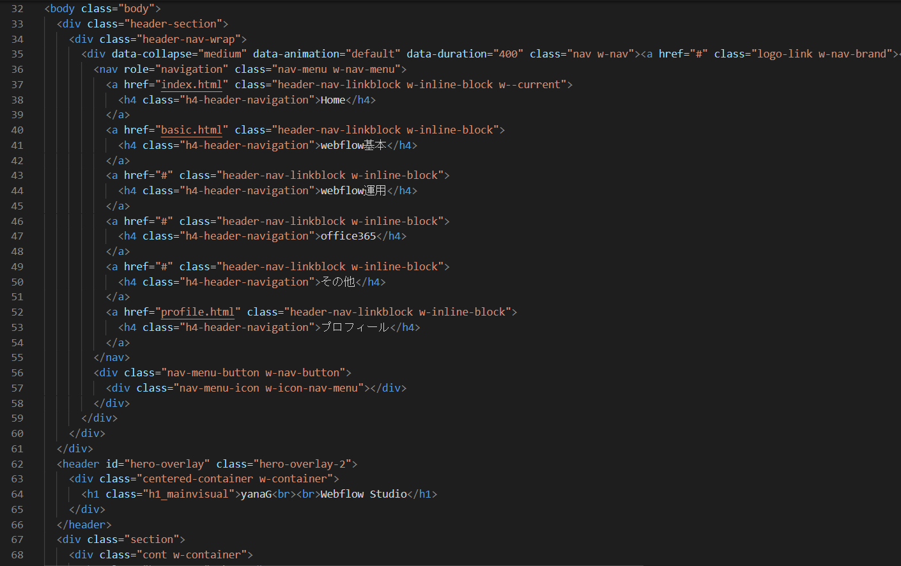Click the "Webflow Studio" text in the h1

pos(364,494)
